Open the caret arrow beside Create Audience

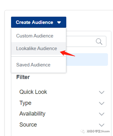[59, 23]
